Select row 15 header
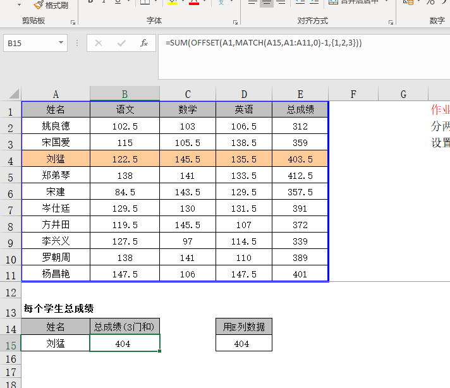The width and height of the screenshot is (450, 388). pos(11,344)
